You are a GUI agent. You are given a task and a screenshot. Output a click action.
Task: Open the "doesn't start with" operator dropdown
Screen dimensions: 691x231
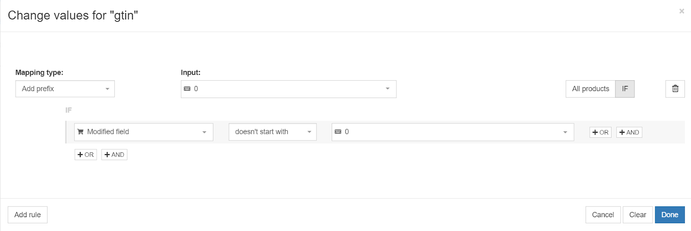pyautogui.click(x=273, y=132)
